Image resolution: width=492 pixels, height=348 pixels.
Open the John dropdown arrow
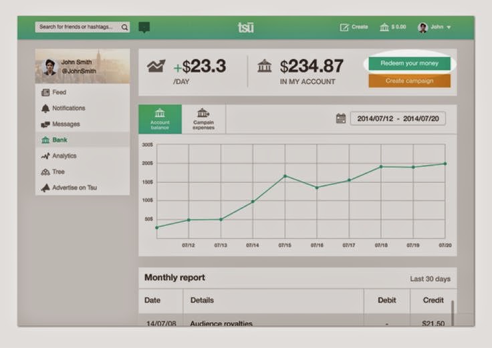[449, 27]
